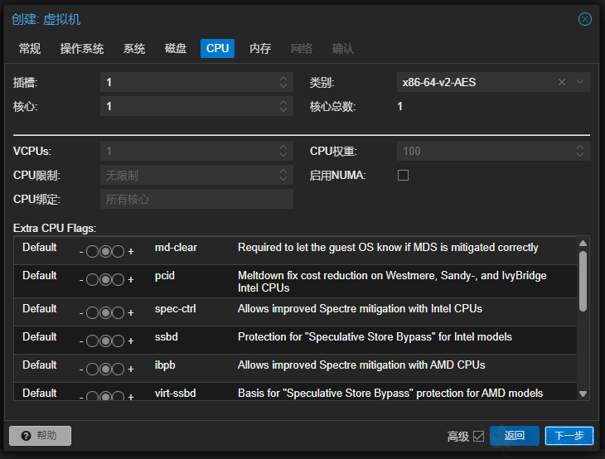The image size is (605, 459).
Task: Increase 插槽 value using the up arrow
Action: (x=283, y=79)
